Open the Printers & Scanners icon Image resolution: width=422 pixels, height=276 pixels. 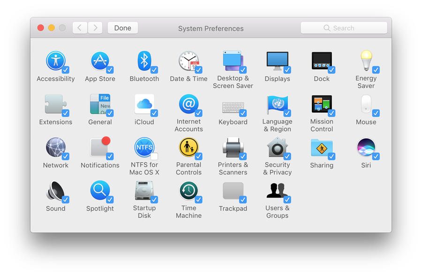point(233,147)
